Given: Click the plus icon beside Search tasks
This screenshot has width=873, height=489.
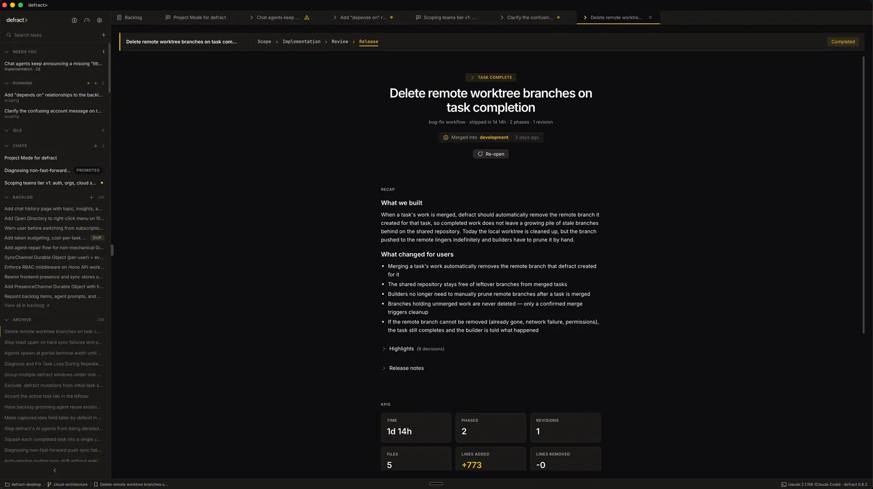Looking at the screenshot, I should pos(104,35).
